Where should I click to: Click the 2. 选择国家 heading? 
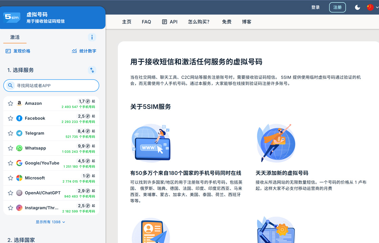pyautogui.click(x=21, y=240)
